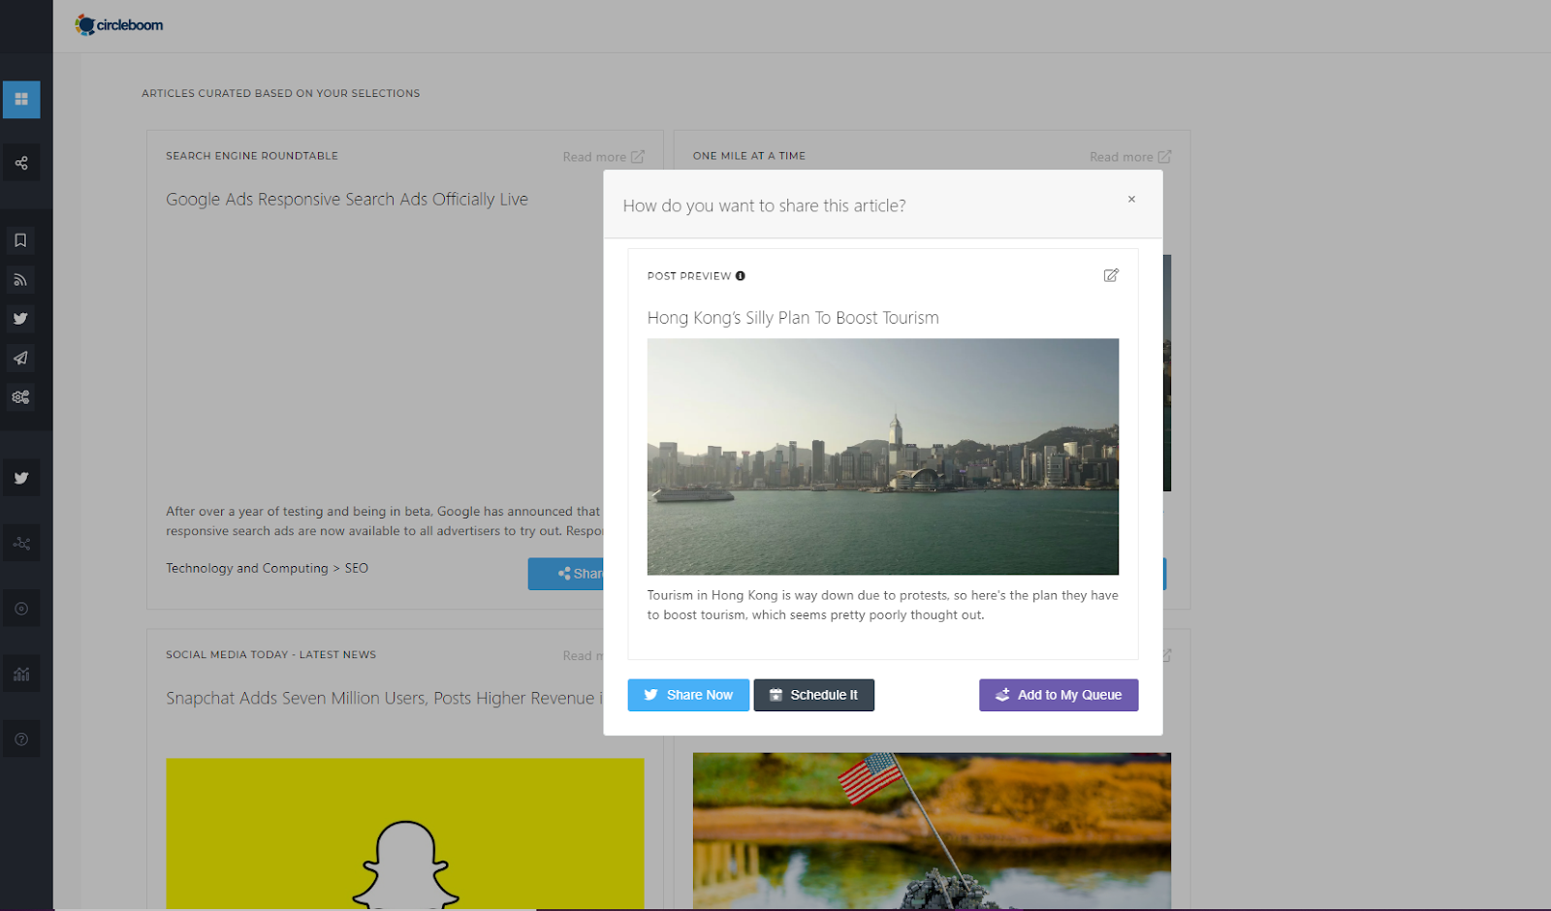This screenshot has height=911, width=1551.
Task: Open Read more for One Mile at a Time
Action: click(x=1130, y=157)
